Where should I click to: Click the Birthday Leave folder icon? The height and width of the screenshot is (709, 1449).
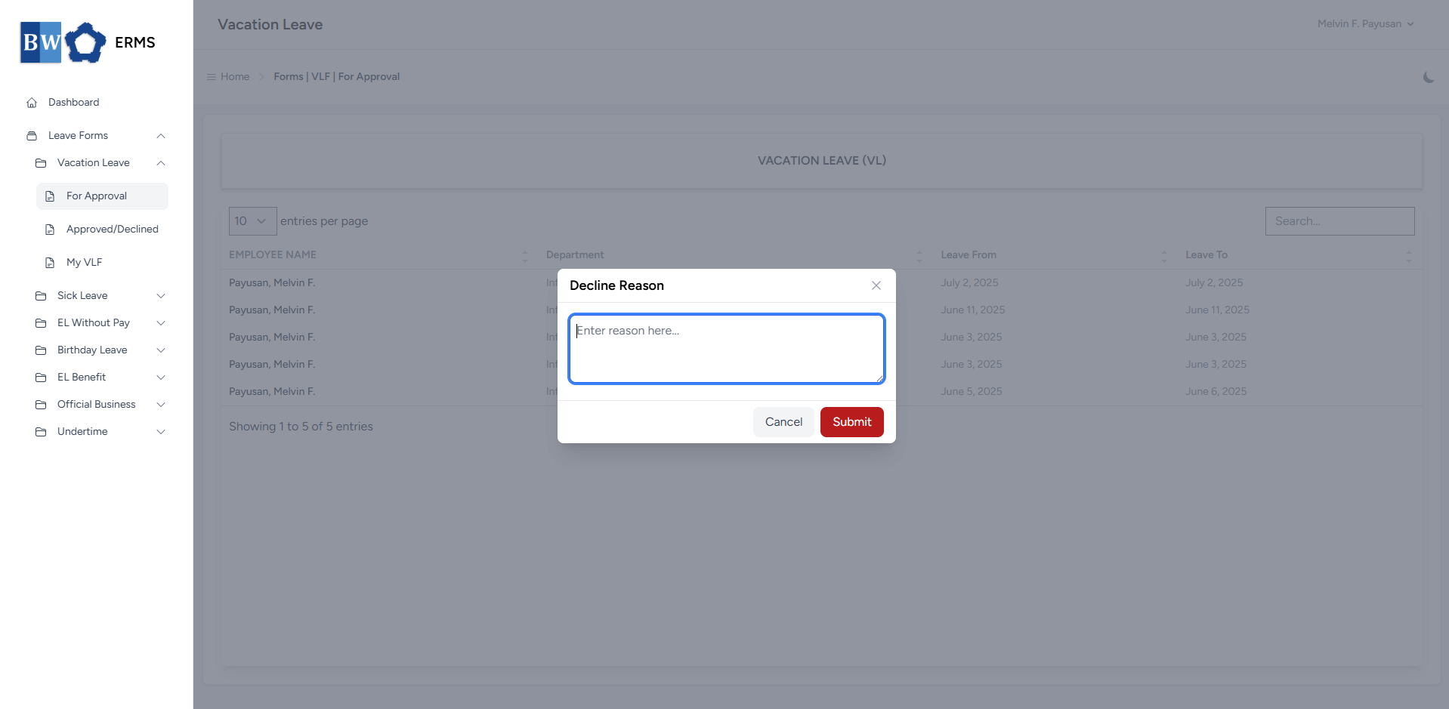(41, 350)
